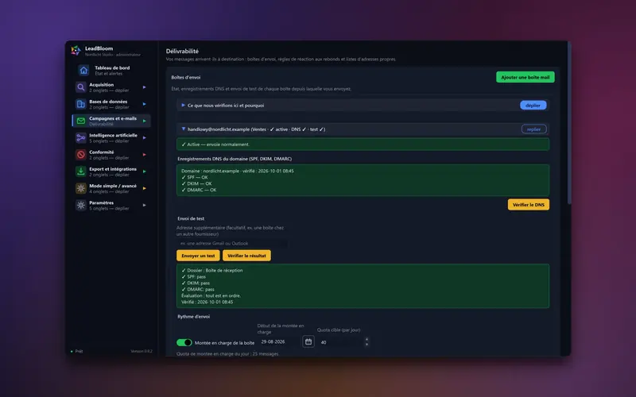Click the Conformité prohibition icon
Viewport: 636px width, 397px height.
(x=81, y=155)
